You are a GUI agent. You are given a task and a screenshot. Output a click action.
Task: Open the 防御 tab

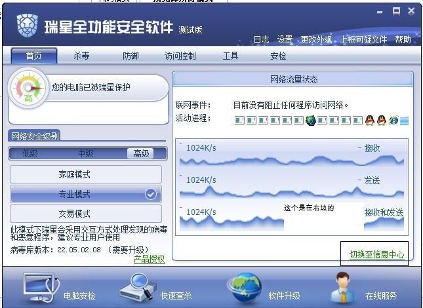(131, 56)
